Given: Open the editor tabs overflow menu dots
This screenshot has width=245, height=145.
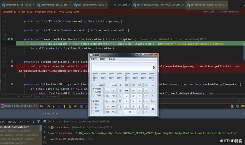Looking at the screenshot, I should coord(242,5).
